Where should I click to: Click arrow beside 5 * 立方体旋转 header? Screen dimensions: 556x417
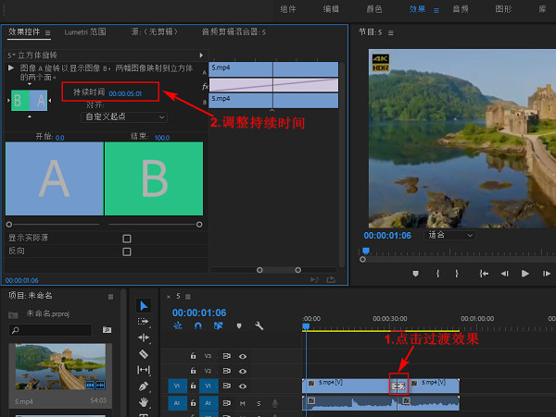click(201, 55)
